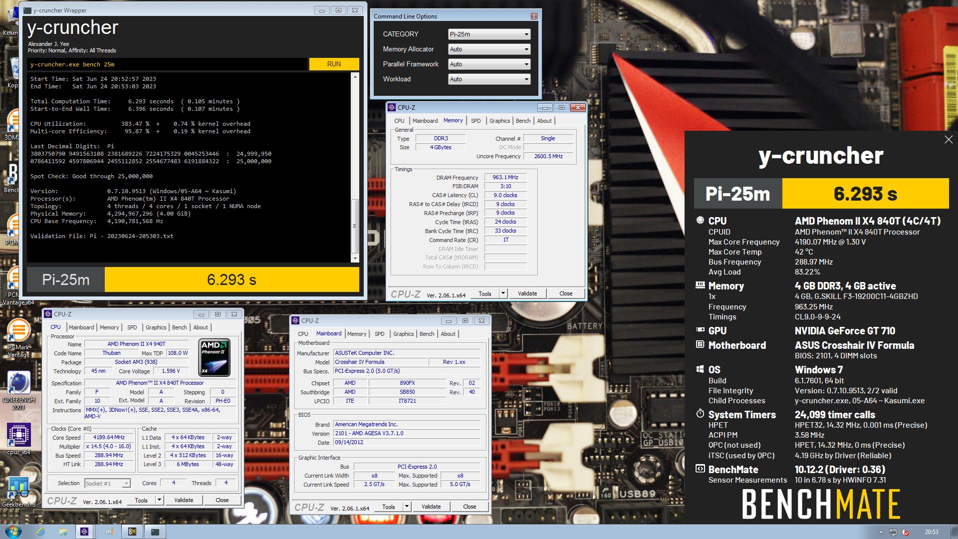Click the Memory icon in BenchMate panel
The image size is (958, 539).
pos(700,285)
